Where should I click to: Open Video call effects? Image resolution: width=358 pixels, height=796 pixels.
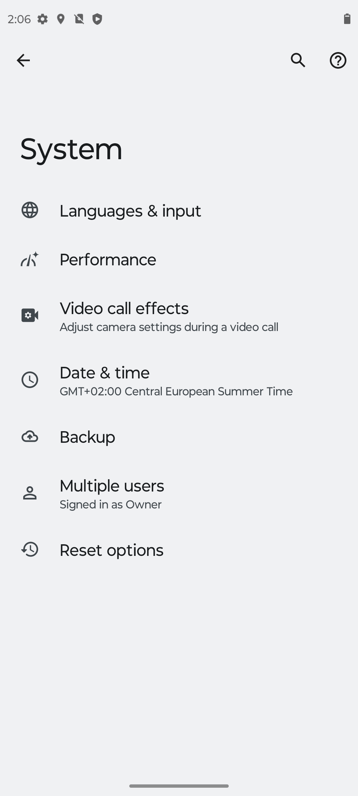(179, 316)
